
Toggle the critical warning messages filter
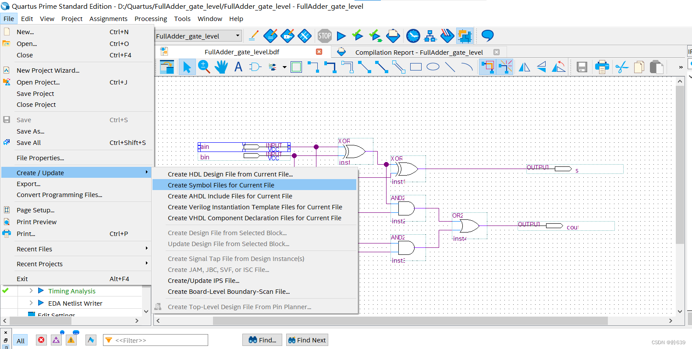pos(56,340)
